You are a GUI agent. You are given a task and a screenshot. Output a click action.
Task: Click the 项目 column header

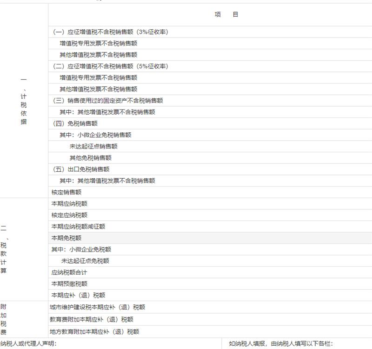coord(226,15)
